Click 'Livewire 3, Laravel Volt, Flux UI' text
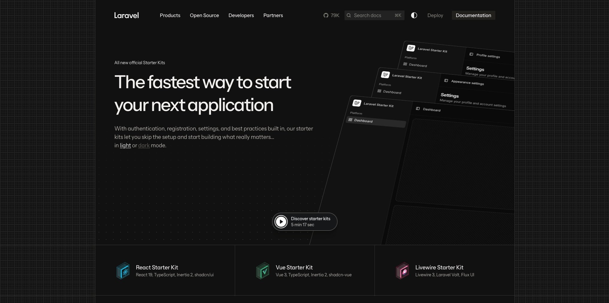Screen dimensions: 609x303 (x=445, y=275)
